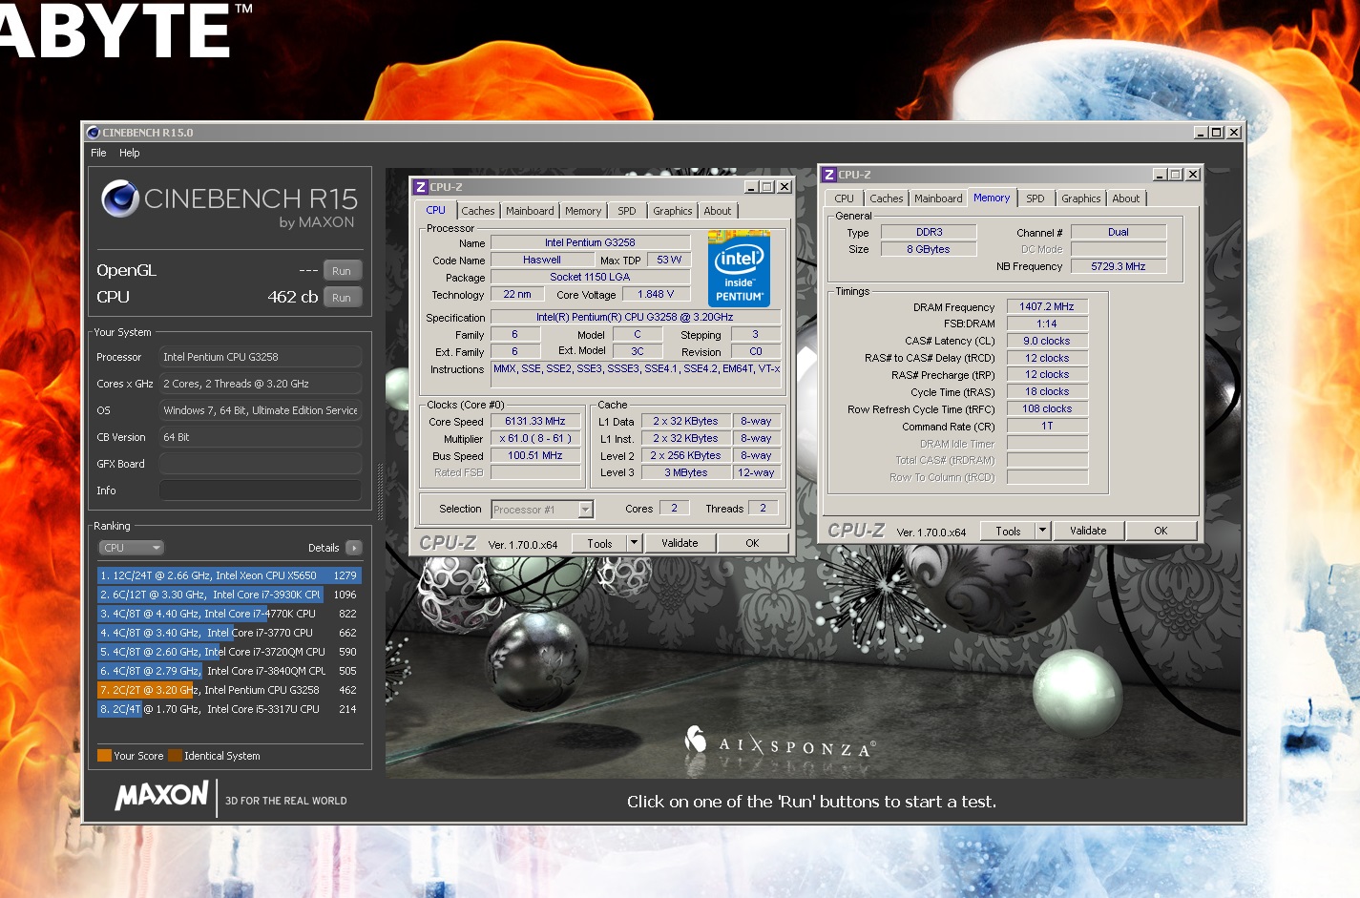Viewport: 1360px width, 898px height.
Task: Select Memory tab in right CPU-Z window
Action: 992,198
